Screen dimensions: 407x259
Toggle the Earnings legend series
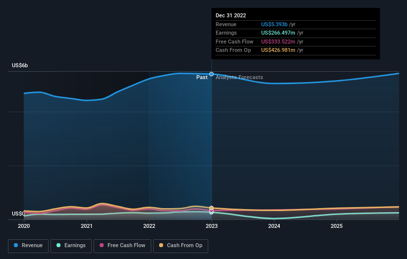point(71,246)
